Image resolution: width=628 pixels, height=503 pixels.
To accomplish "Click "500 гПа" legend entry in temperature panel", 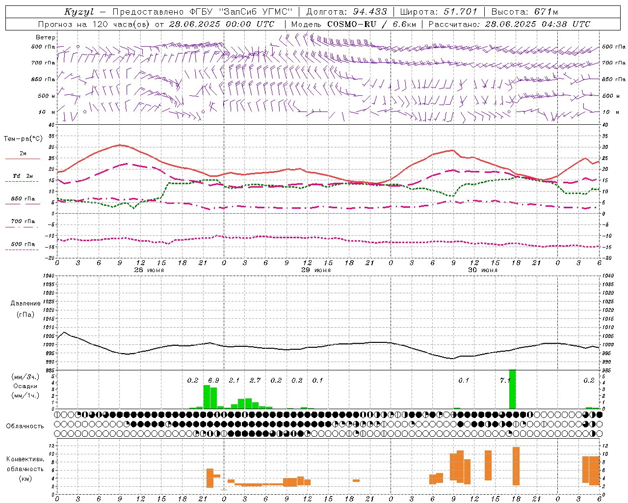I will [x=23, y=244].
